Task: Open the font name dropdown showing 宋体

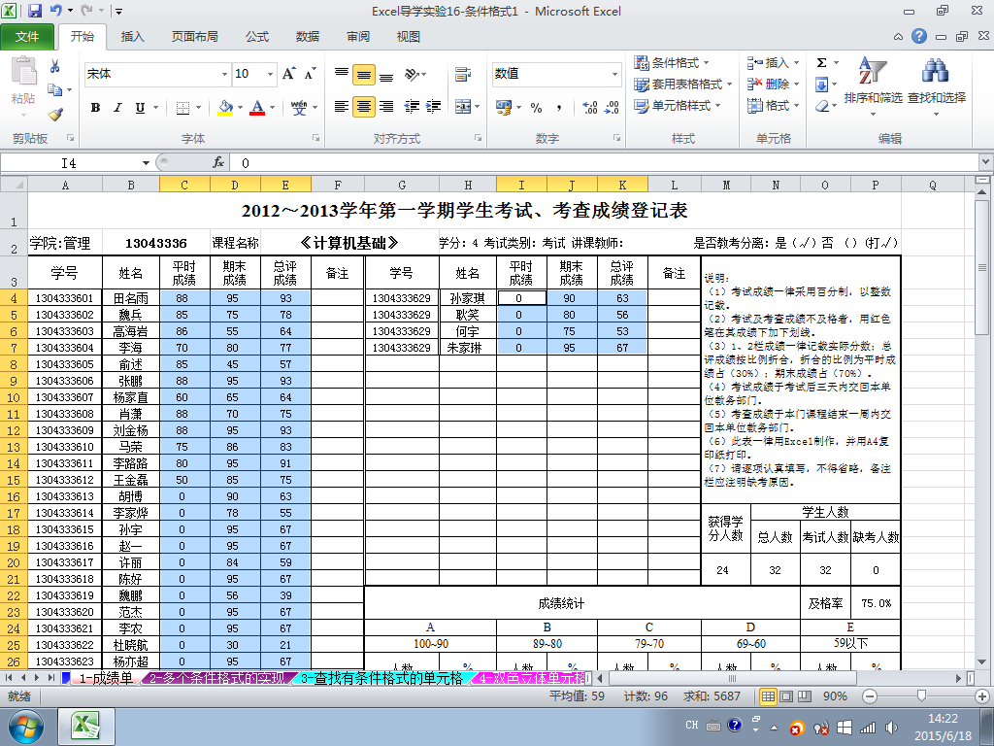Action: pyautogui.click(x=224, y=74)
